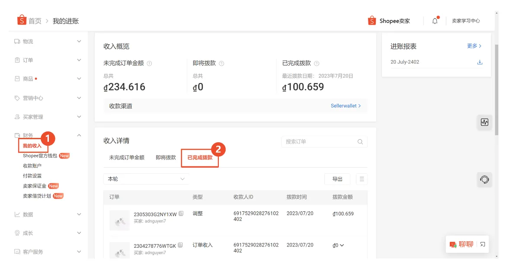
Task: Open the customer service headset icon
Action: pos(484,179)
